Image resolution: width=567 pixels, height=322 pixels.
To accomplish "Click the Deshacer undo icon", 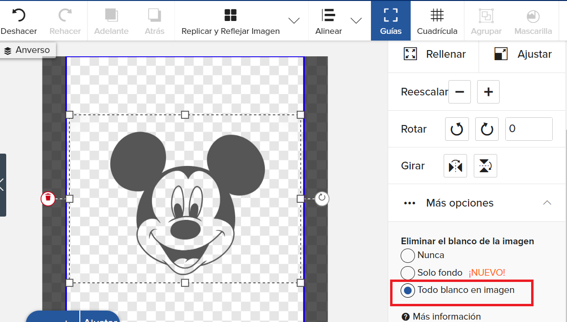I will pos(19,15).
